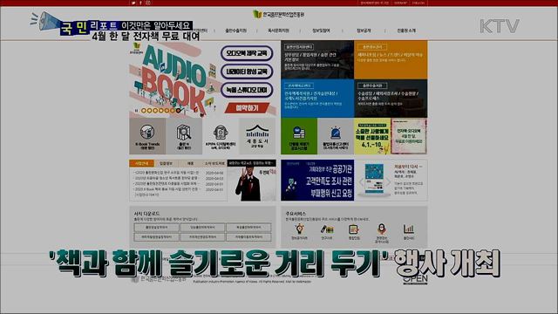The image size is (558, 314).
Task: Show the next book in the book carousel
Action: pos(388,182)
